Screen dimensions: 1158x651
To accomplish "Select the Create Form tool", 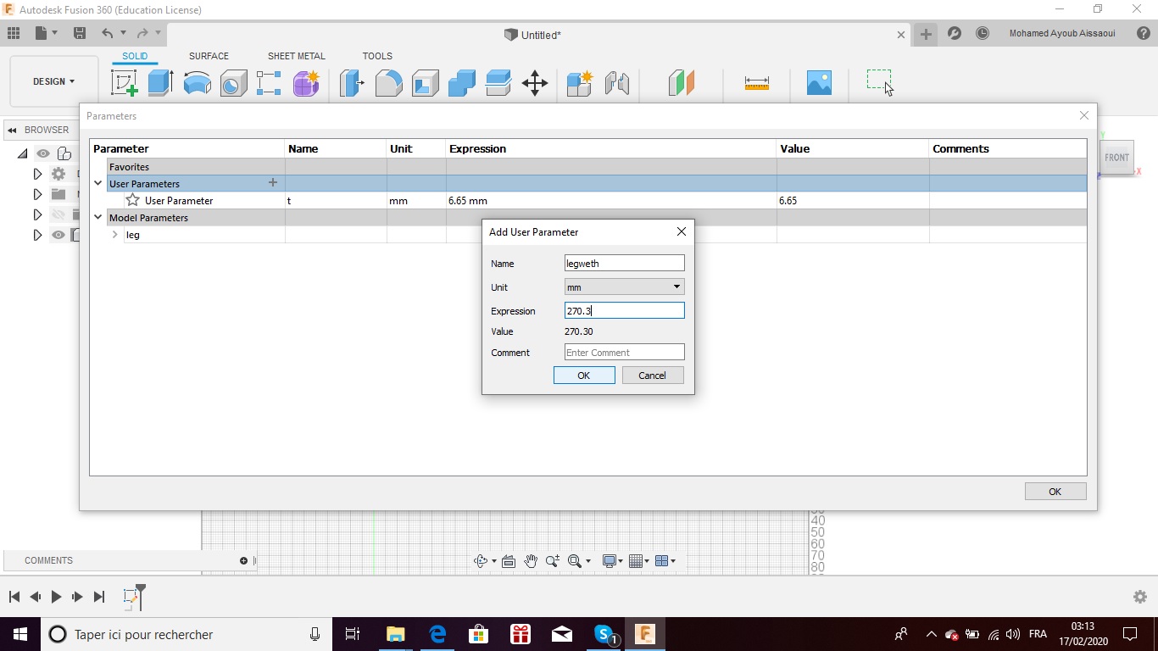I will [306, 83].
